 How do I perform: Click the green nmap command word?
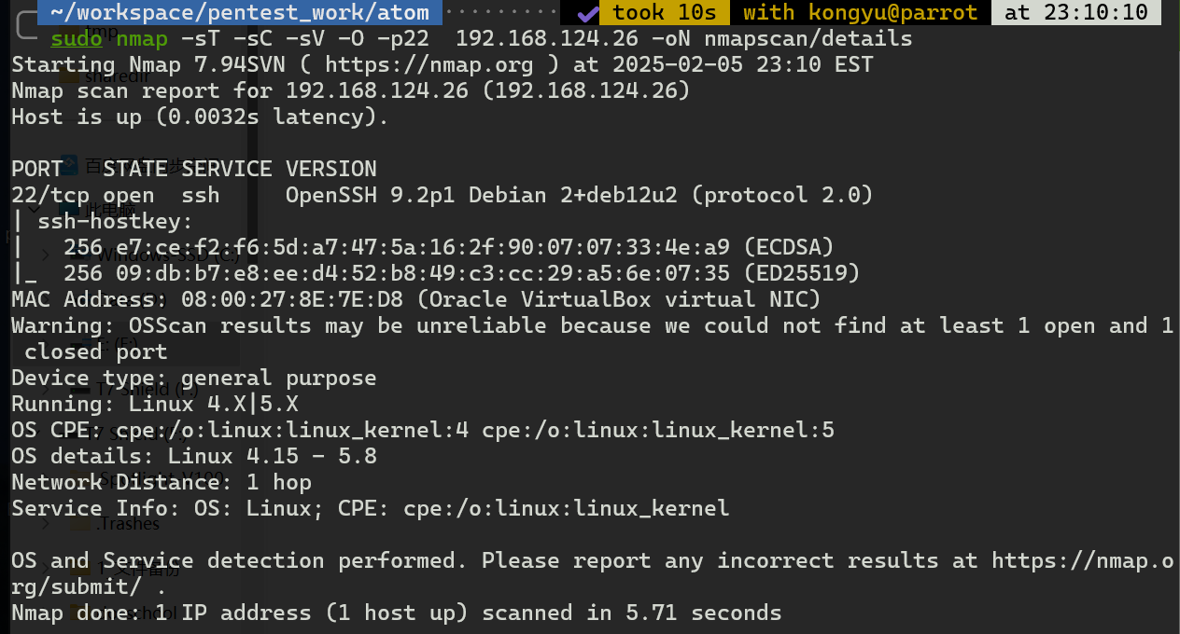click(142, 39)
